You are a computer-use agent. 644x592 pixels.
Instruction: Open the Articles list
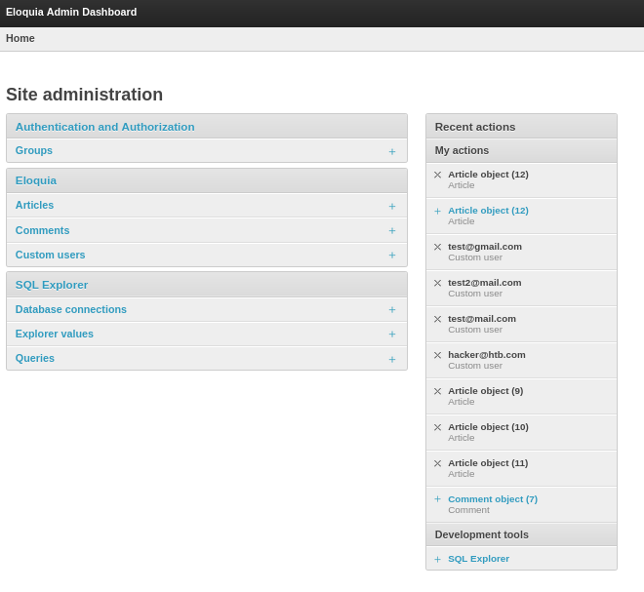[34, 205]
